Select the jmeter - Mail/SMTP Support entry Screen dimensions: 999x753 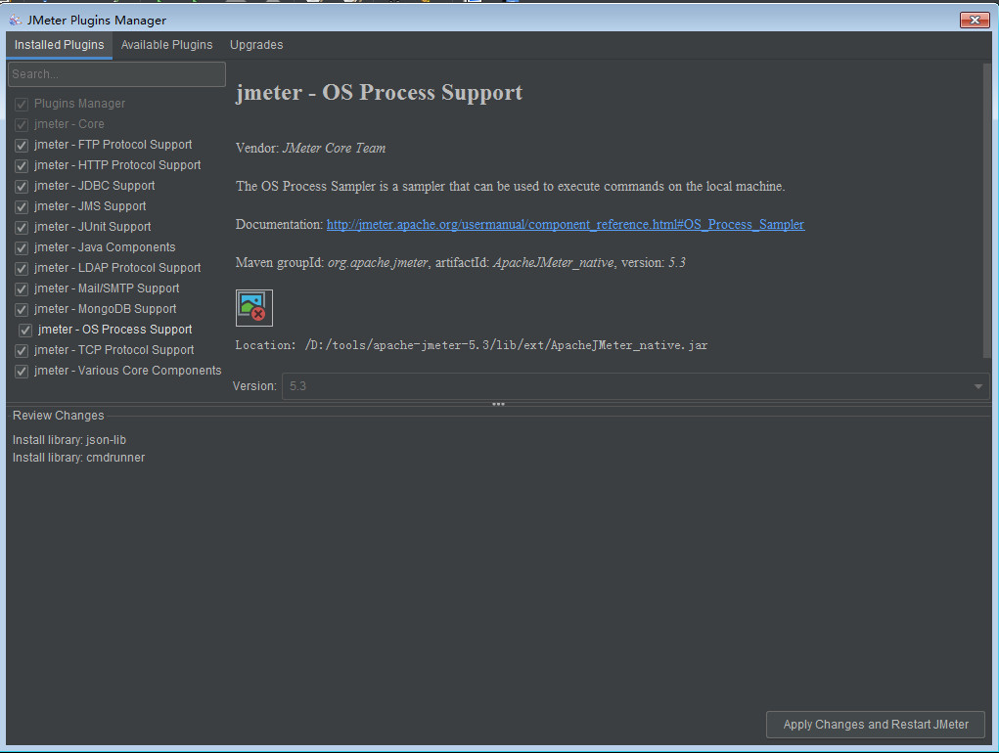click(x=107, y=288)
